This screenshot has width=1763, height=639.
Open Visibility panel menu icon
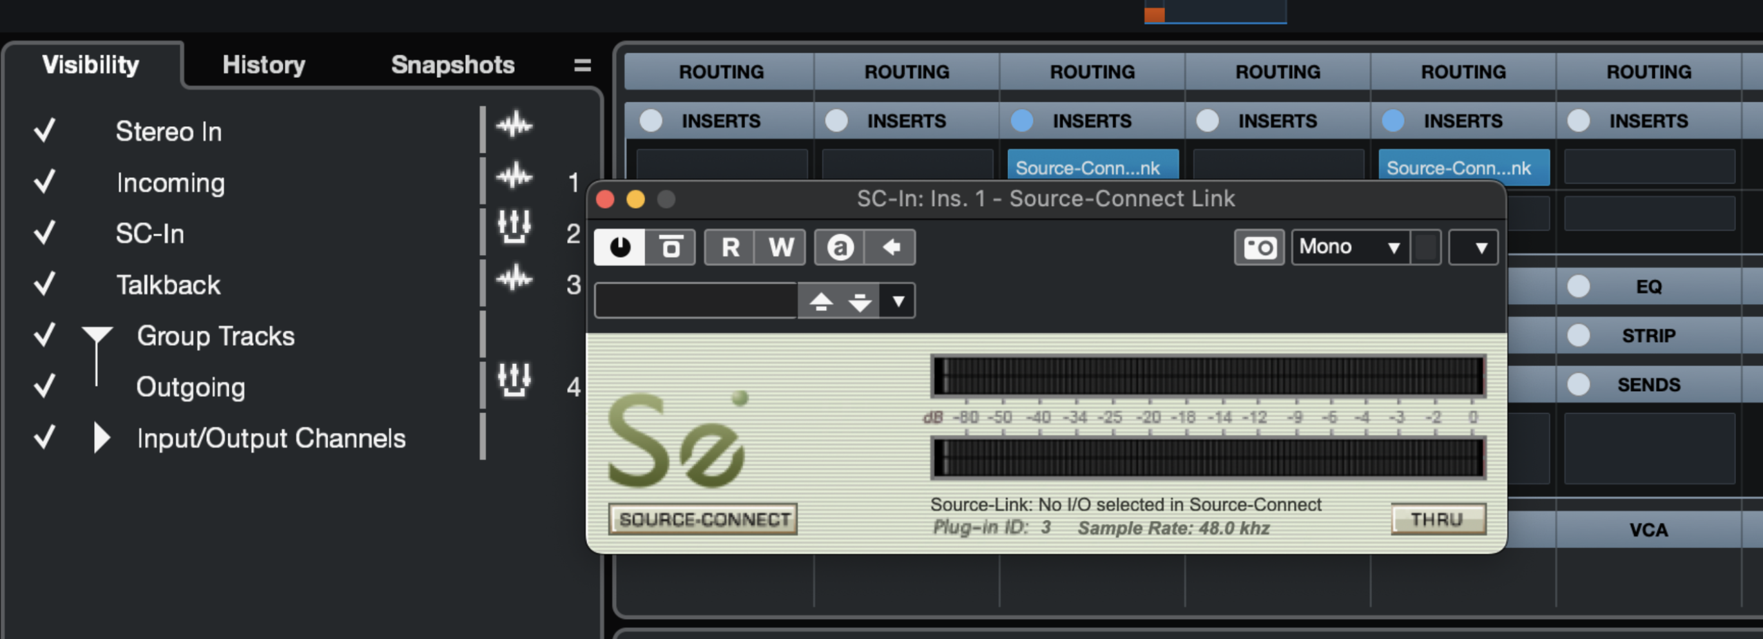(582, 65)
